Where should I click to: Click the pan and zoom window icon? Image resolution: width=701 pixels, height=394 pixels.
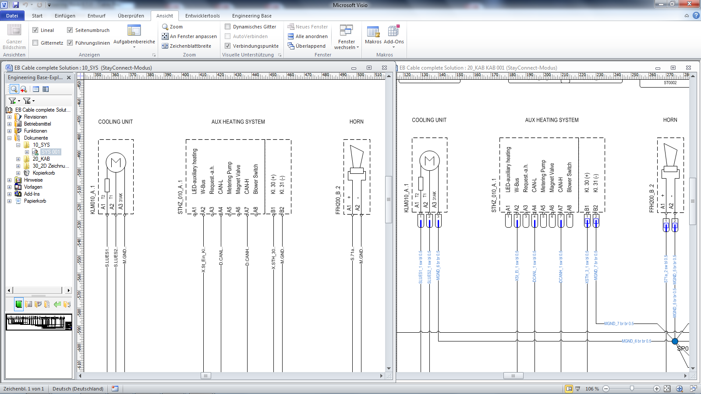(679, 389)
